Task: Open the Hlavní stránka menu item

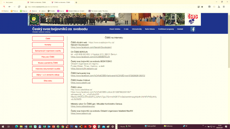Action: tap(115, 29)
